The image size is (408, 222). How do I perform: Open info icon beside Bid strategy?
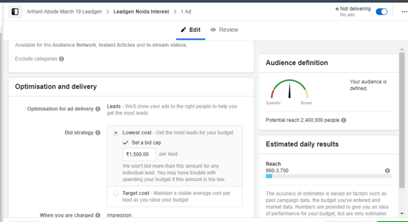[98, 133]
